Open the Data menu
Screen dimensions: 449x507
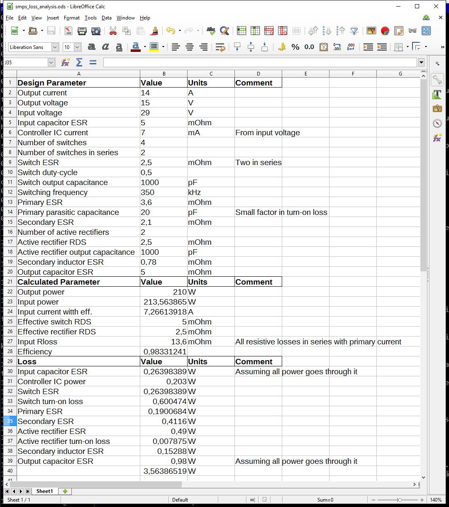point(107,18)
